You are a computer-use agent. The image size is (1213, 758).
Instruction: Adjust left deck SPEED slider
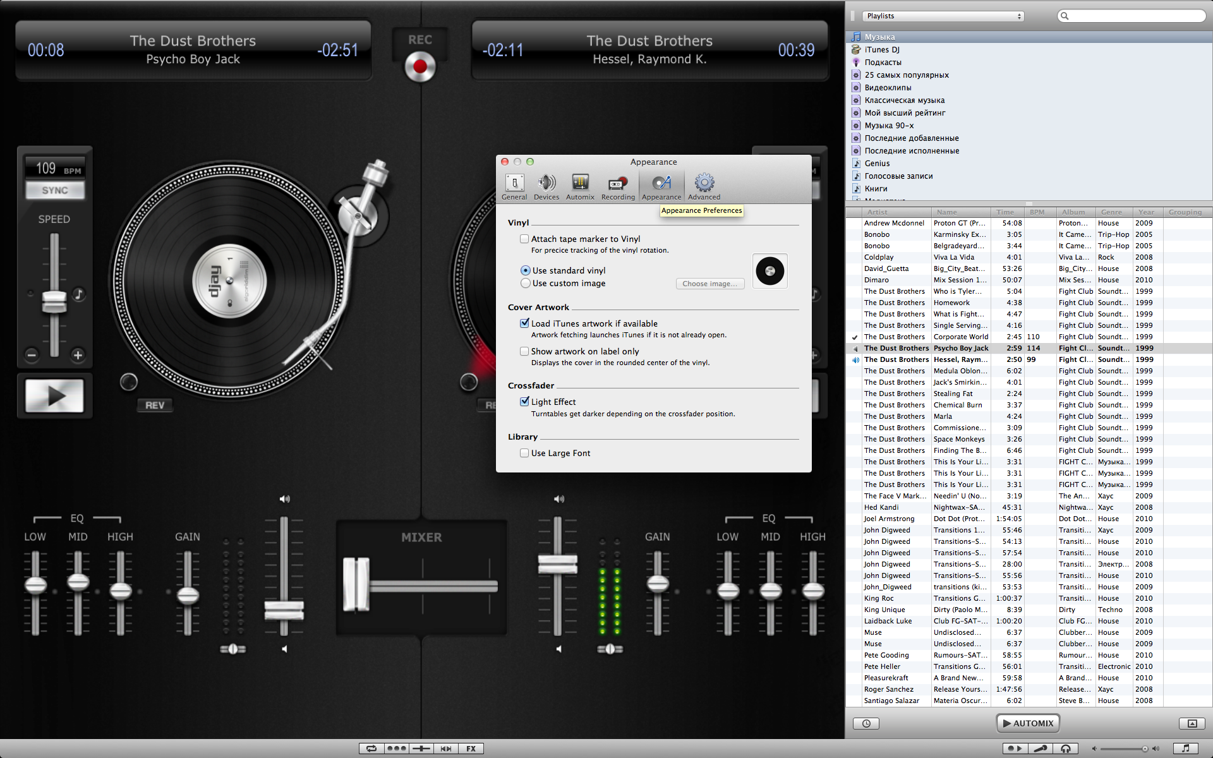coord(54,301)
